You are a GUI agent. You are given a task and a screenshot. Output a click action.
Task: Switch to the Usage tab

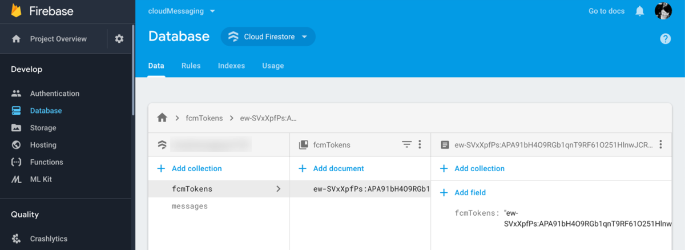click(273, 66)
